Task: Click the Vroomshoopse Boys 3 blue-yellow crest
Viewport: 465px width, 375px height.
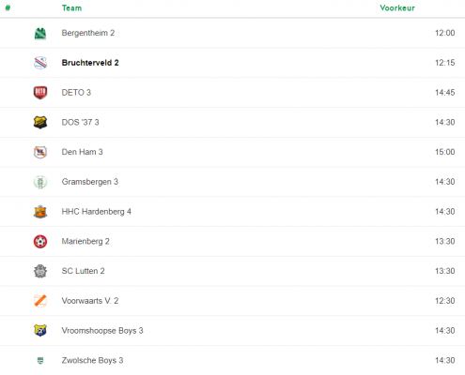Action: tap(40, 331)
